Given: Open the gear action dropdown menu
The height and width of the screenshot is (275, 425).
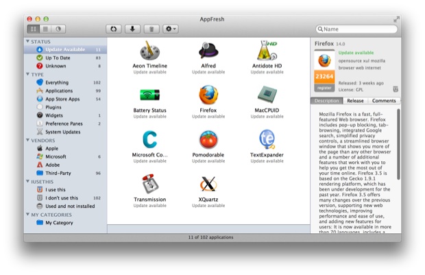Looking at the screenshot, I should coord(171,29).
